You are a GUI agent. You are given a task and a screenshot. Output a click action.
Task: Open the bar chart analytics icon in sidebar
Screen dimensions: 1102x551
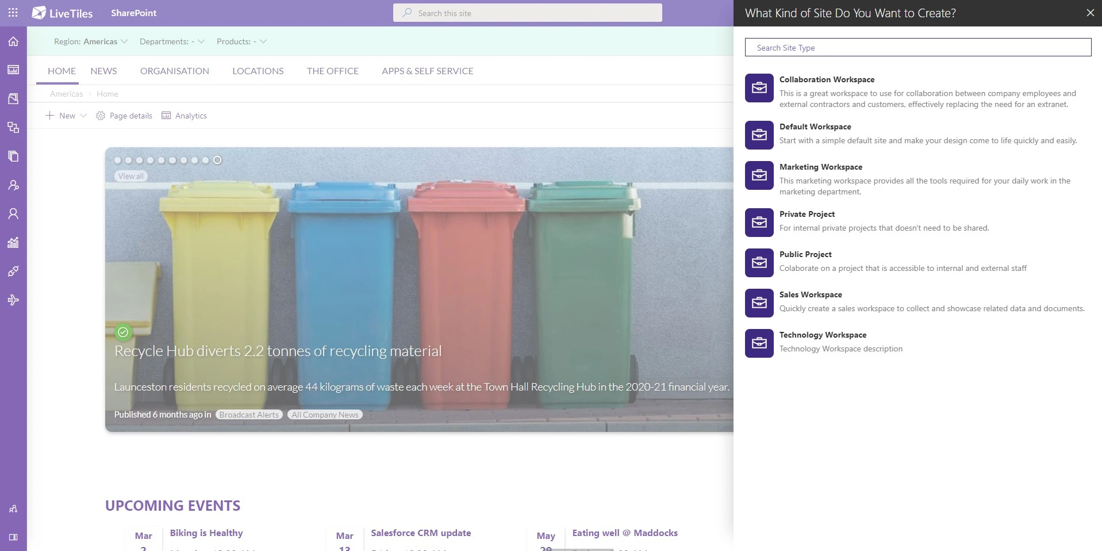tap(13, 242)
